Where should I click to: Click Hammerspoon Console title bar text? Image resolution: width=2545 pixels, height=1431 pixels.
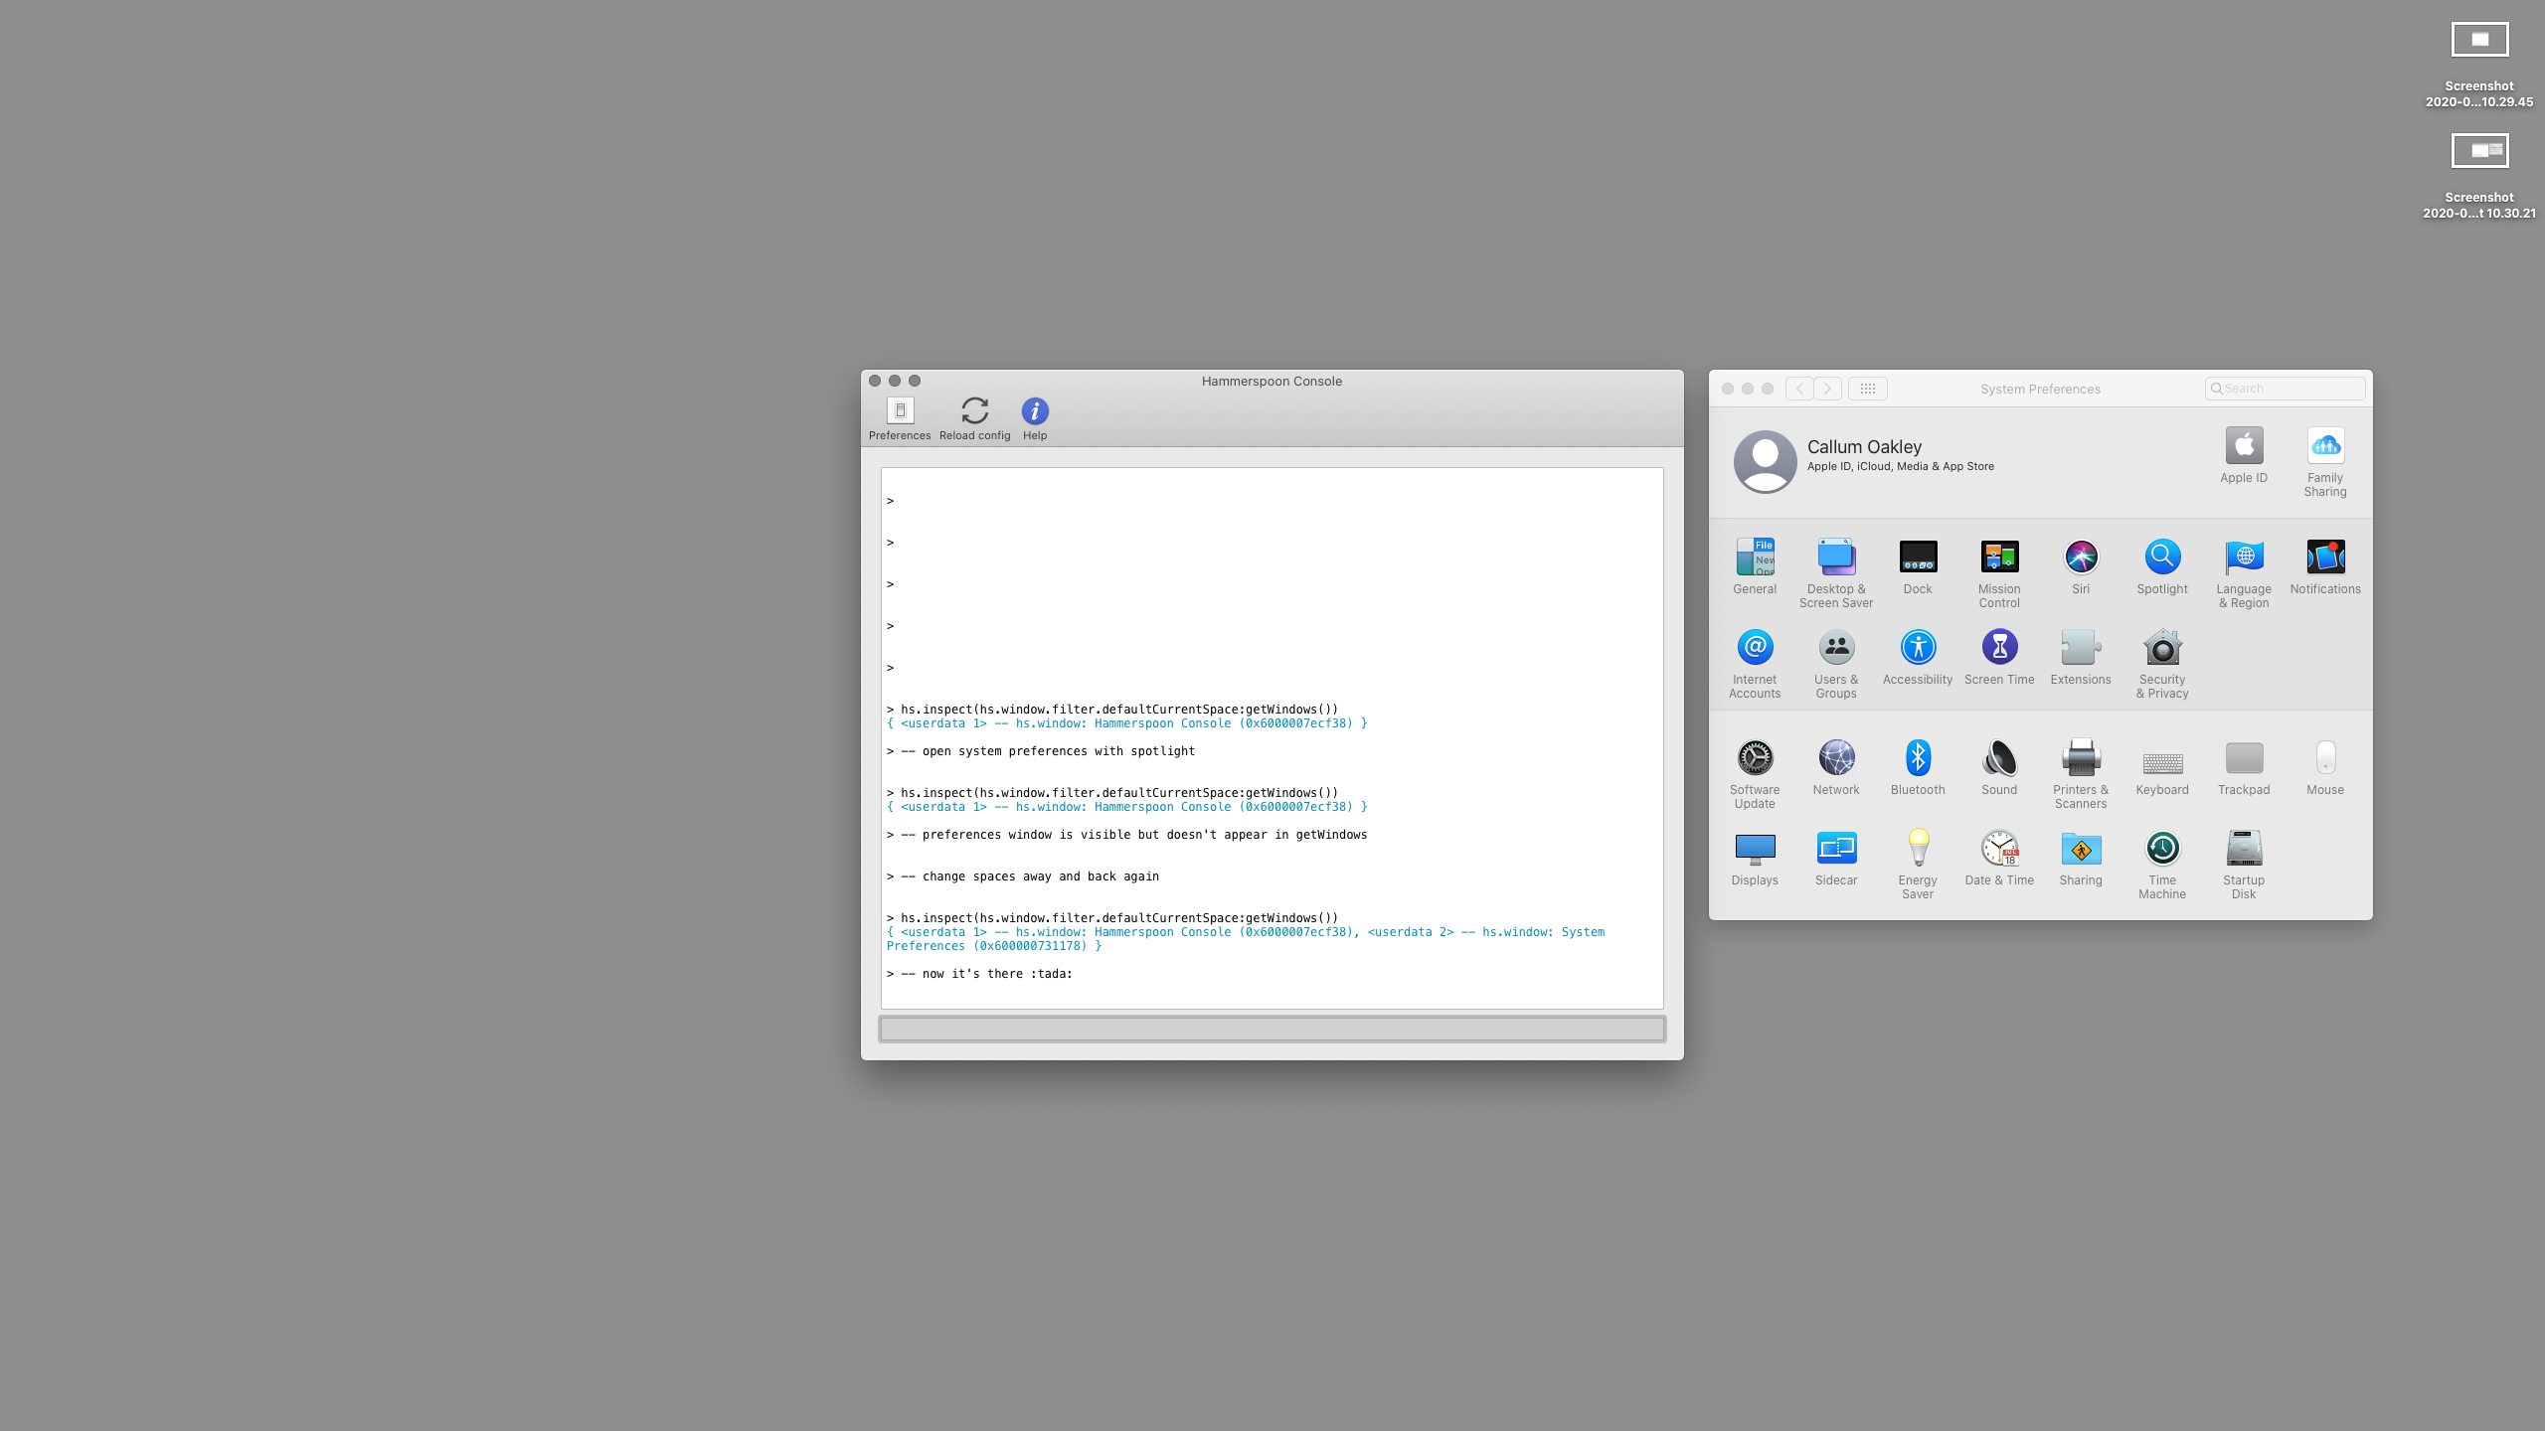(1272, 382)
